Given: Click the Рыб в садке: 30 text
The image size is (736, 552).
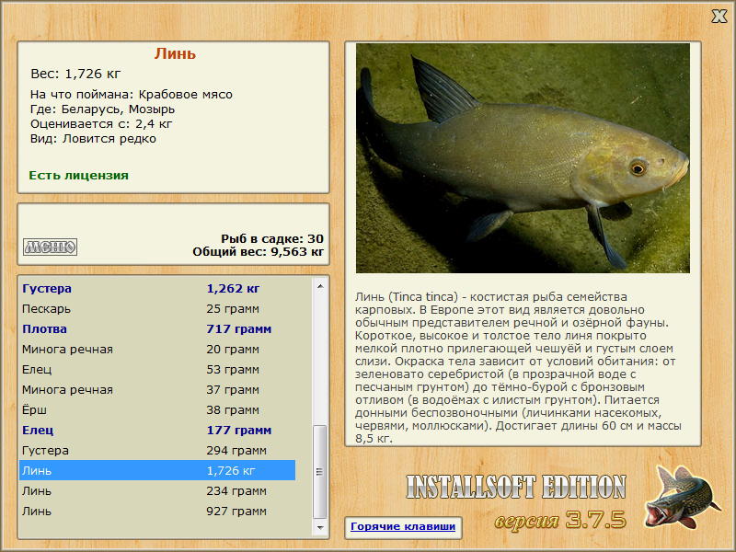Looking at the screenshot, I should click(272, 238).
